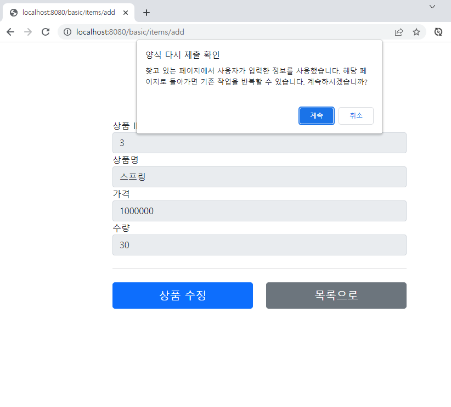Image resolution: width=451 pixels, height=407 pixels.
Task: Go forward using the forward arrow
Action: pyautogui.click(x=28, y=32)
